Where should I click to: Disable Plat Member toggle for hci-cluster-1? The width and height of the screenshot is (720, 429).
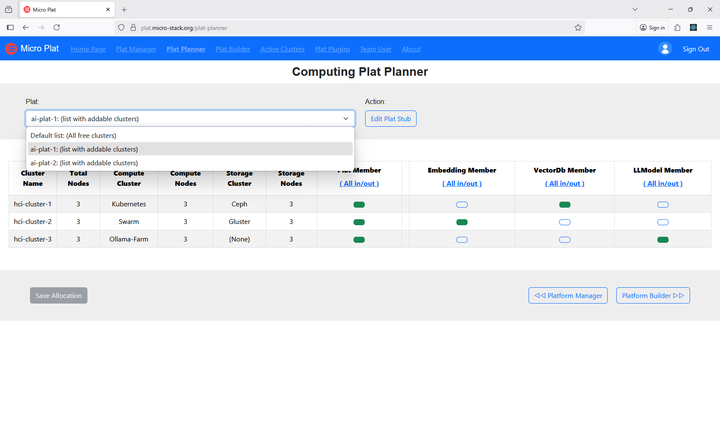(x=359, y=204)
